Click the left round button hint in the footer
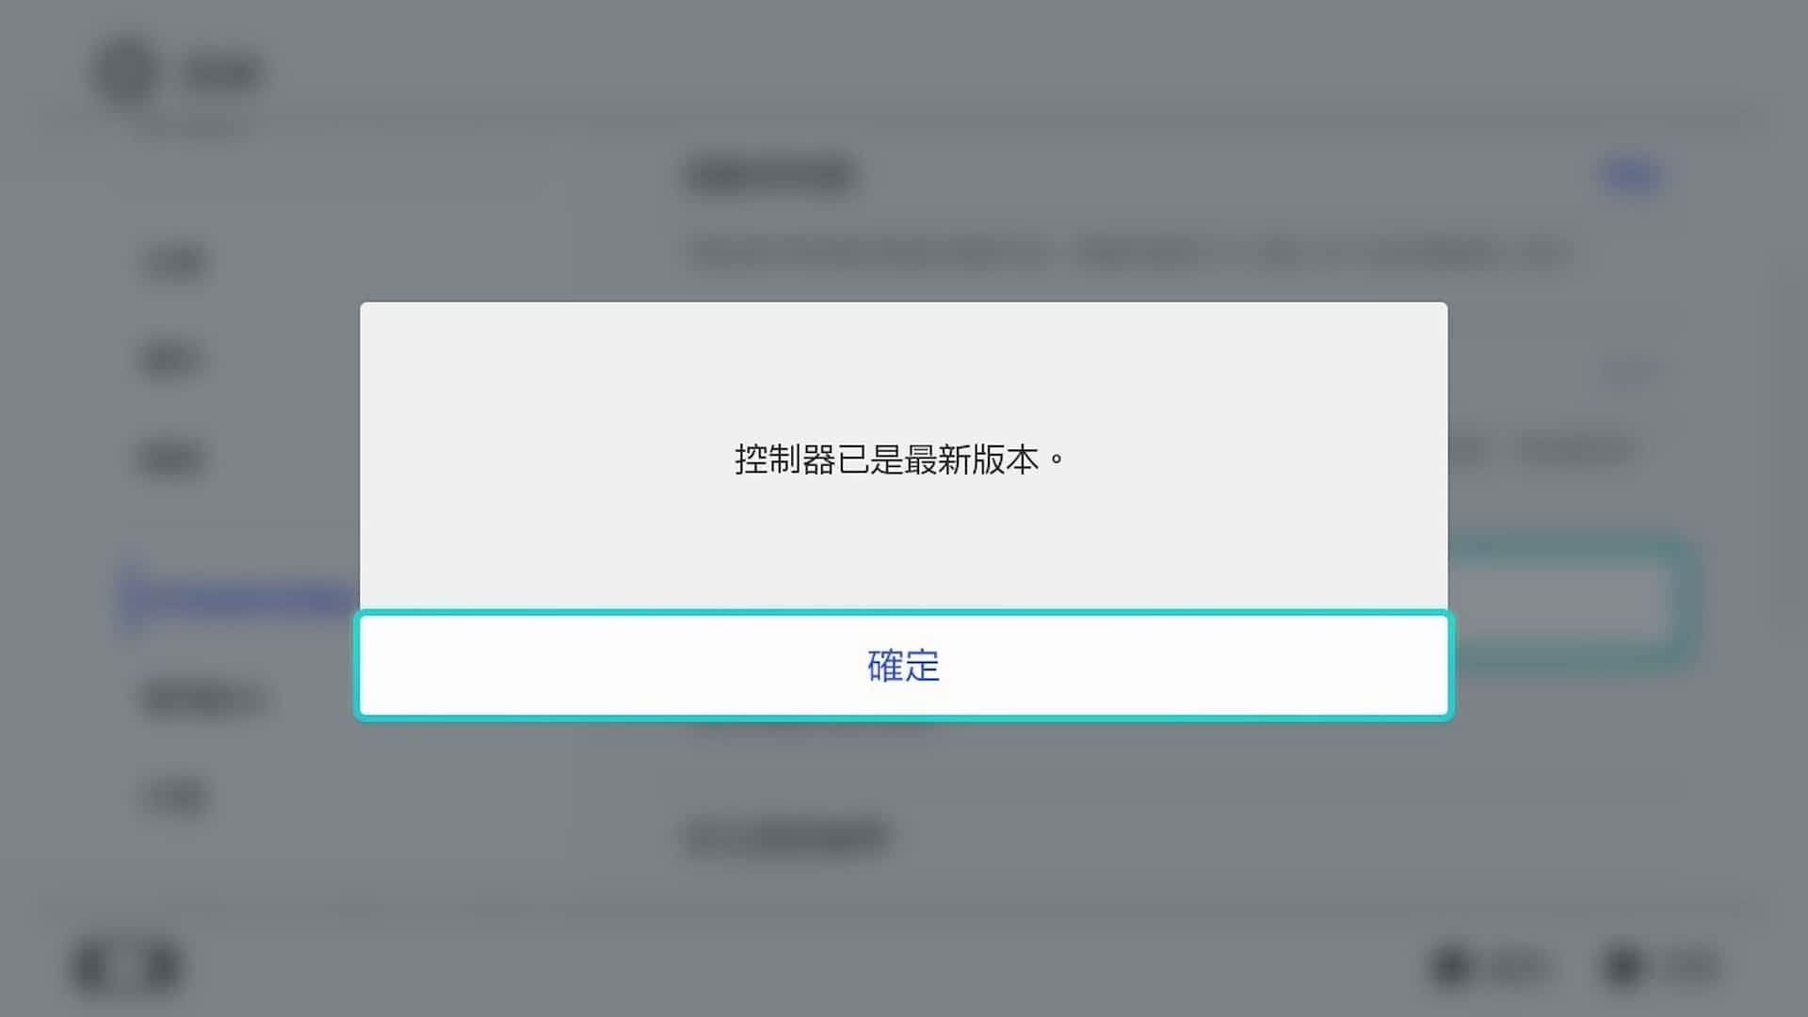The height and width of the screenshot is (1017, 1808). (x=1490, y=966)
